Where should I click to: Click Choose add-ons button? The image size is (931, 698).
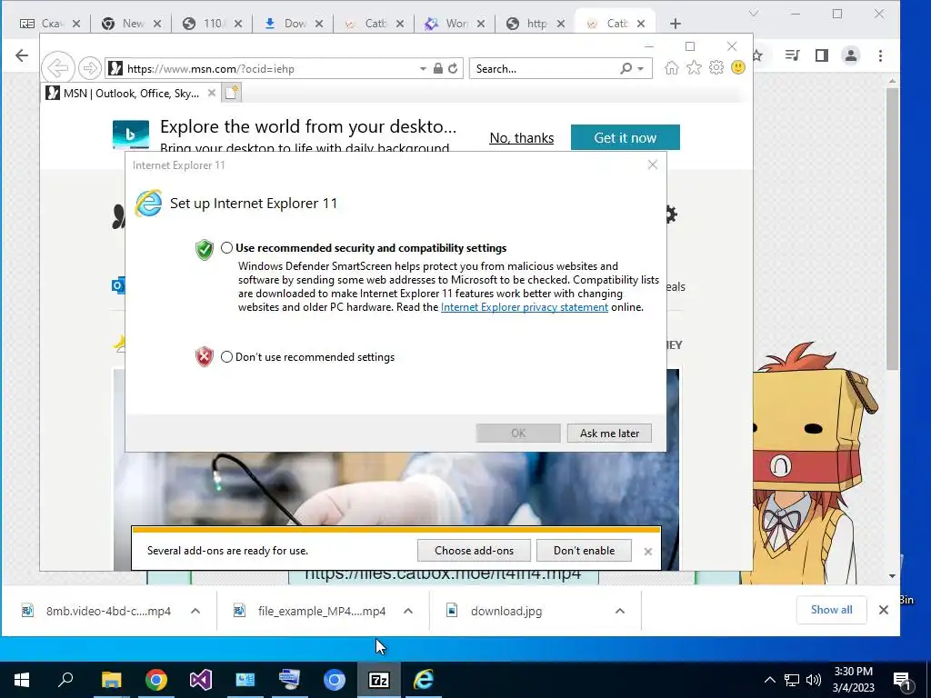point(474,550)
